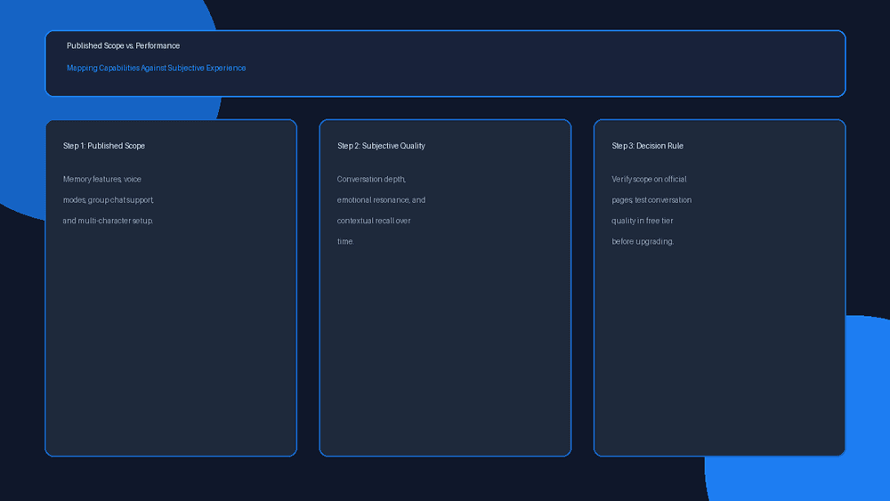Click the line 'and multi-character setup.'
This screenshot has height=501, width=890.
(108, 221)
